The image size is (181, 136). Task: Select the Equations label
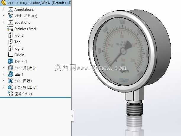22,22
